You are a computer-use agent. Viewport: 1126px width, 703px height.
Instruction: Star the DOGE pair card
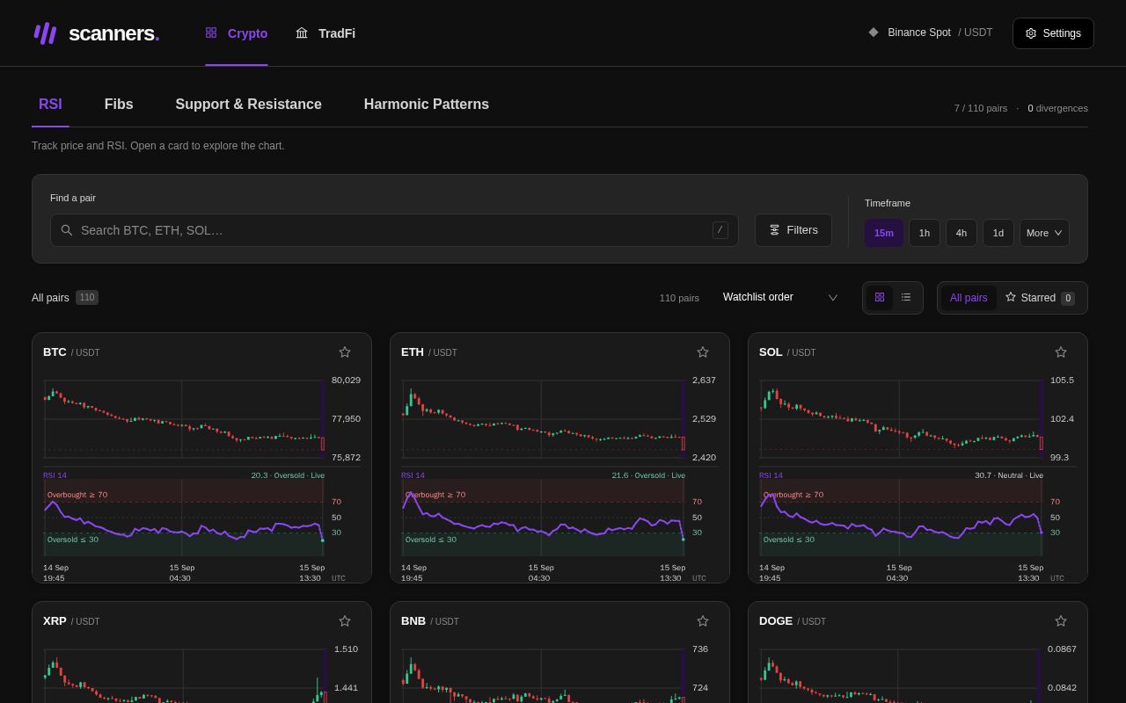click(x=1061, y=621)
